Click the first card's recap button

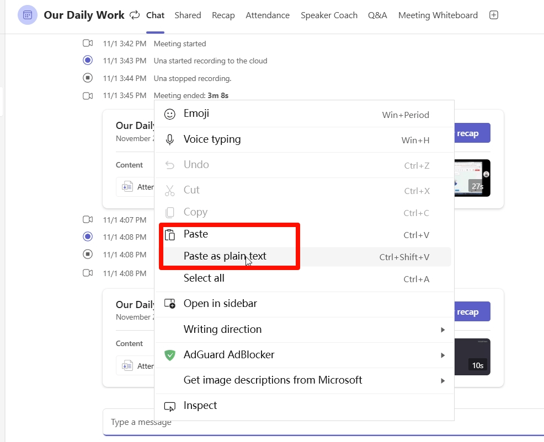click(472, 133)
